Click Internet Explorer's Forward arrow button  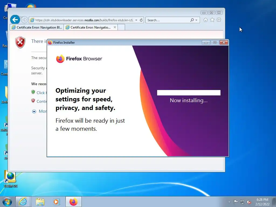coord(25,20)
